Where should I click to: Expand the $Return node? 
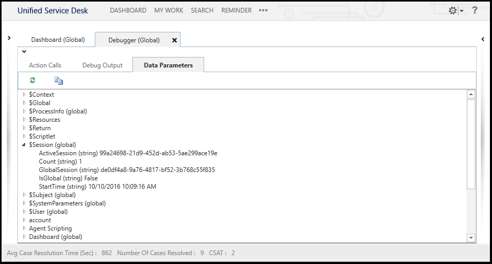[24, 128]
